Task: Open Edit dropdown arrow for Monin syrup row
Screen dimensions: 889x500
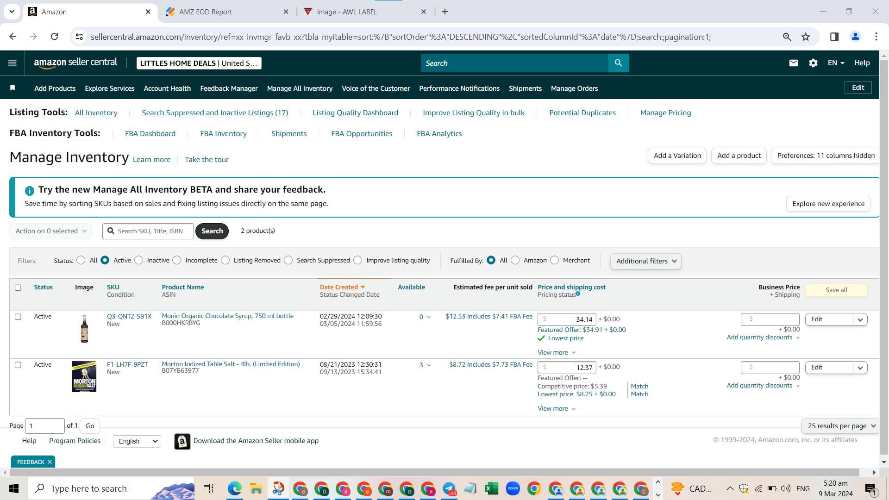Action: pos(860,319)
